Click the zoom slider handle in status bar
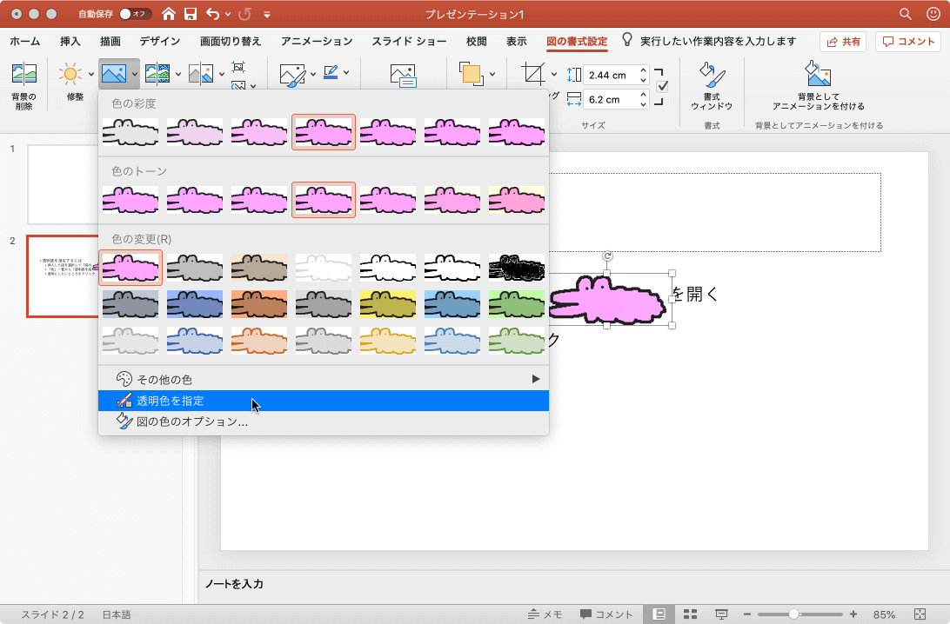Viewport: 950px width, 624px height. [x=793, y=614]
